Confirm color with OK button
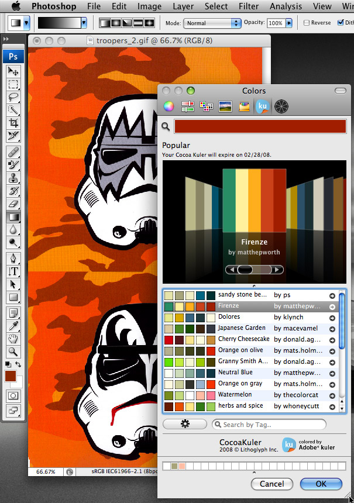 coord(321,484)
